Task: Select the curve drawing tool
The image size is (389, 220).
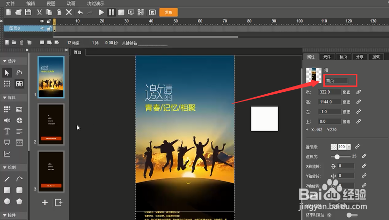Action: tap(19, 179)
